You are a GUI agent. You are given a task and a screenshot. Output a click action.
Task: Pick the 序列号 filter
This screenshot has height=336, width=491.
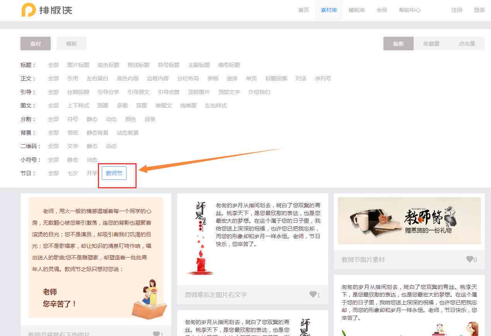coord(323,78)
